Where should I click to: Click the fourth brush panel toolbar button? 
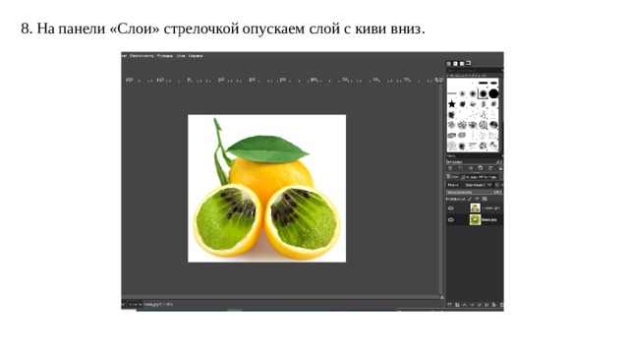pos(481,168)
